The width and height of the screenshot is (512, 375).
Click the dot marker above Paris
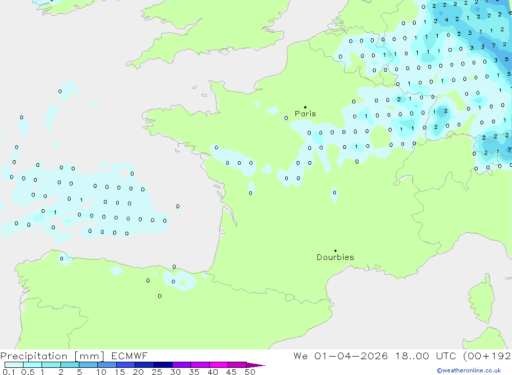pos(305,107)
